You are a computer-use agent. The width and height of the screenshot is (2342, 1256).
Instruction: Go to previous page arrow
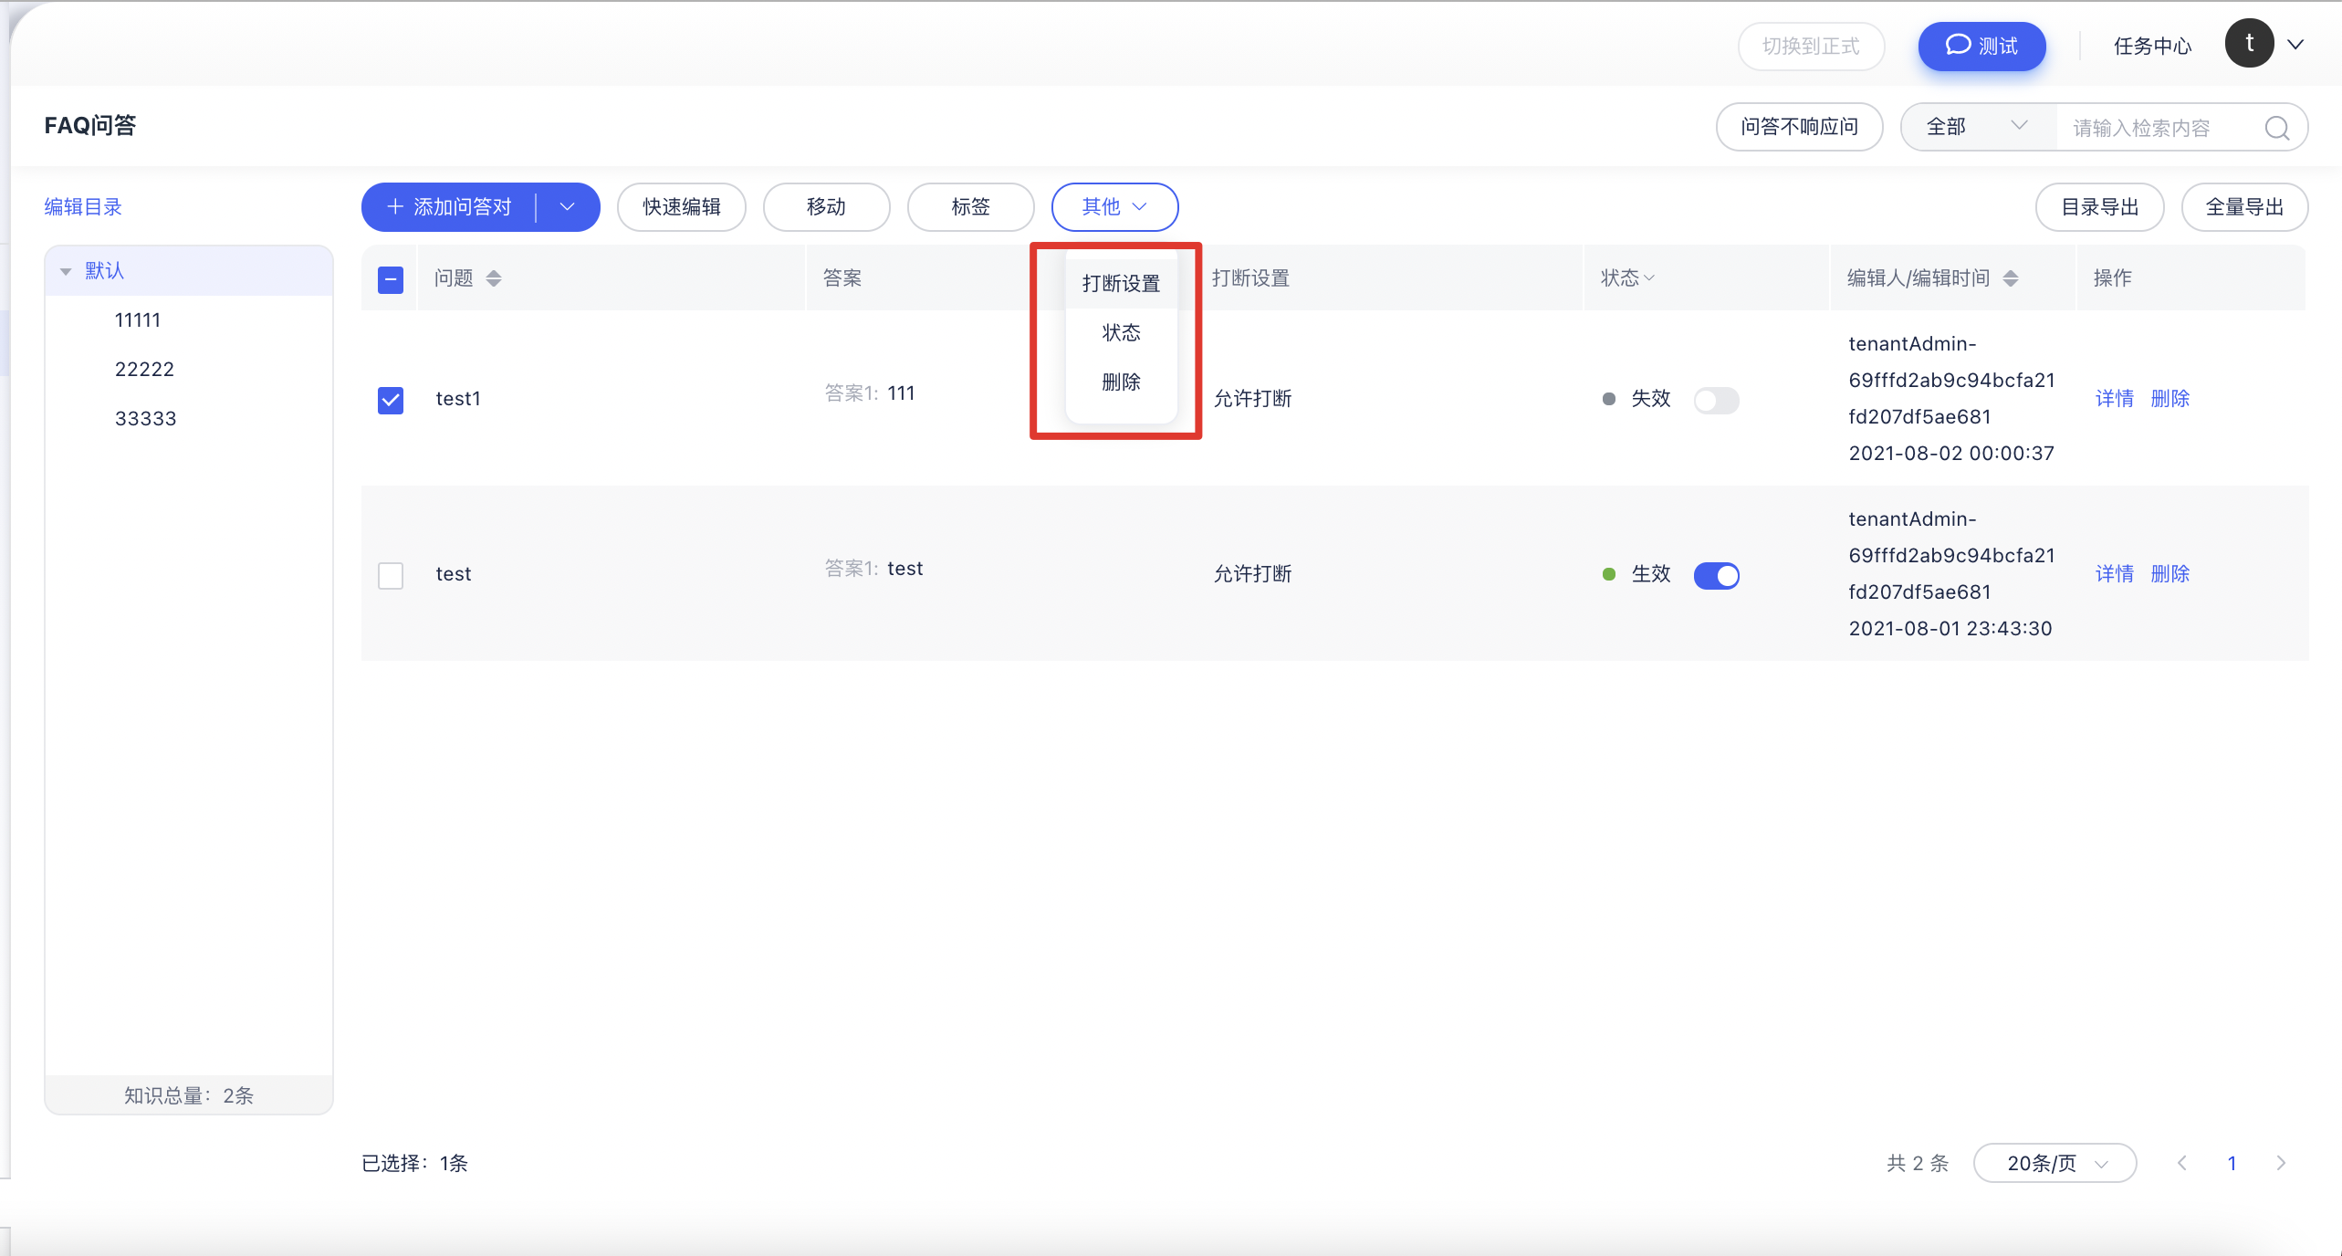coord(2182,1163)
